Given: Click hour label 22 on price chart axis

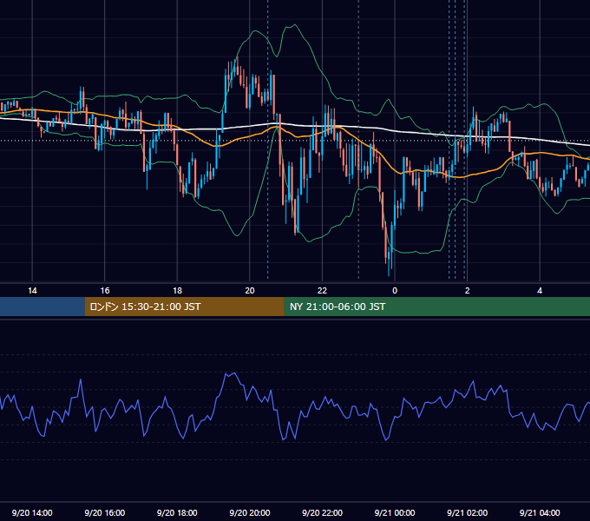Looking at the screenshot, I should [x=323, y=291].
